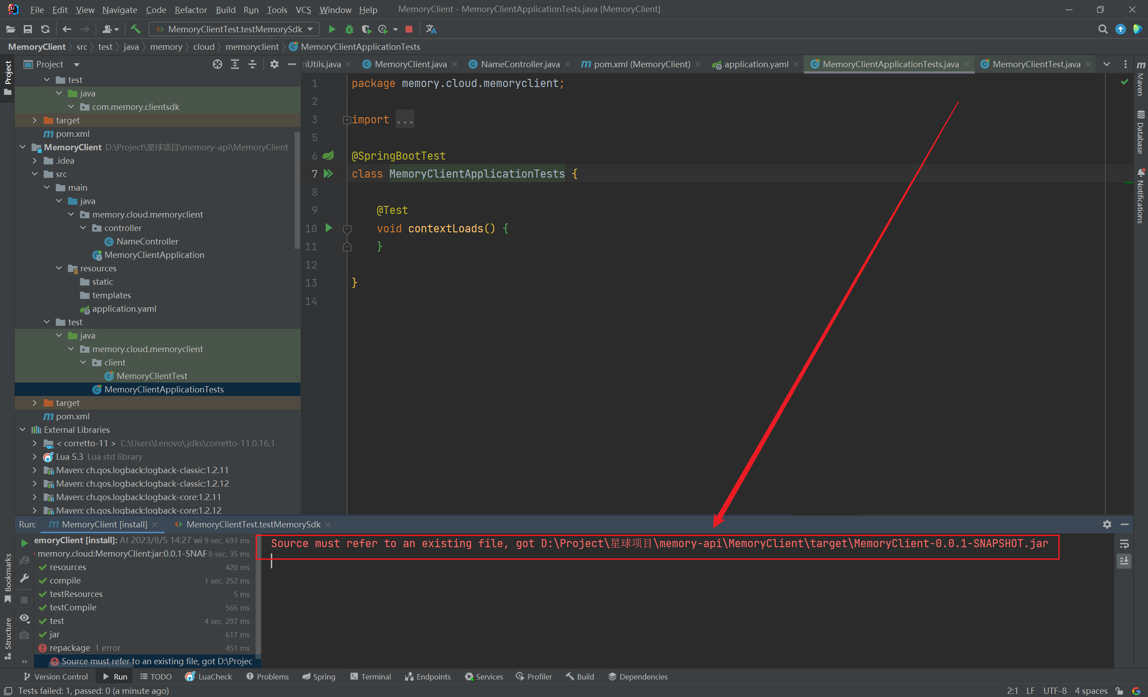The image size is (1148, 697).
Task: Open Run tool window settings gear
Action: (x=1107, y=524)
